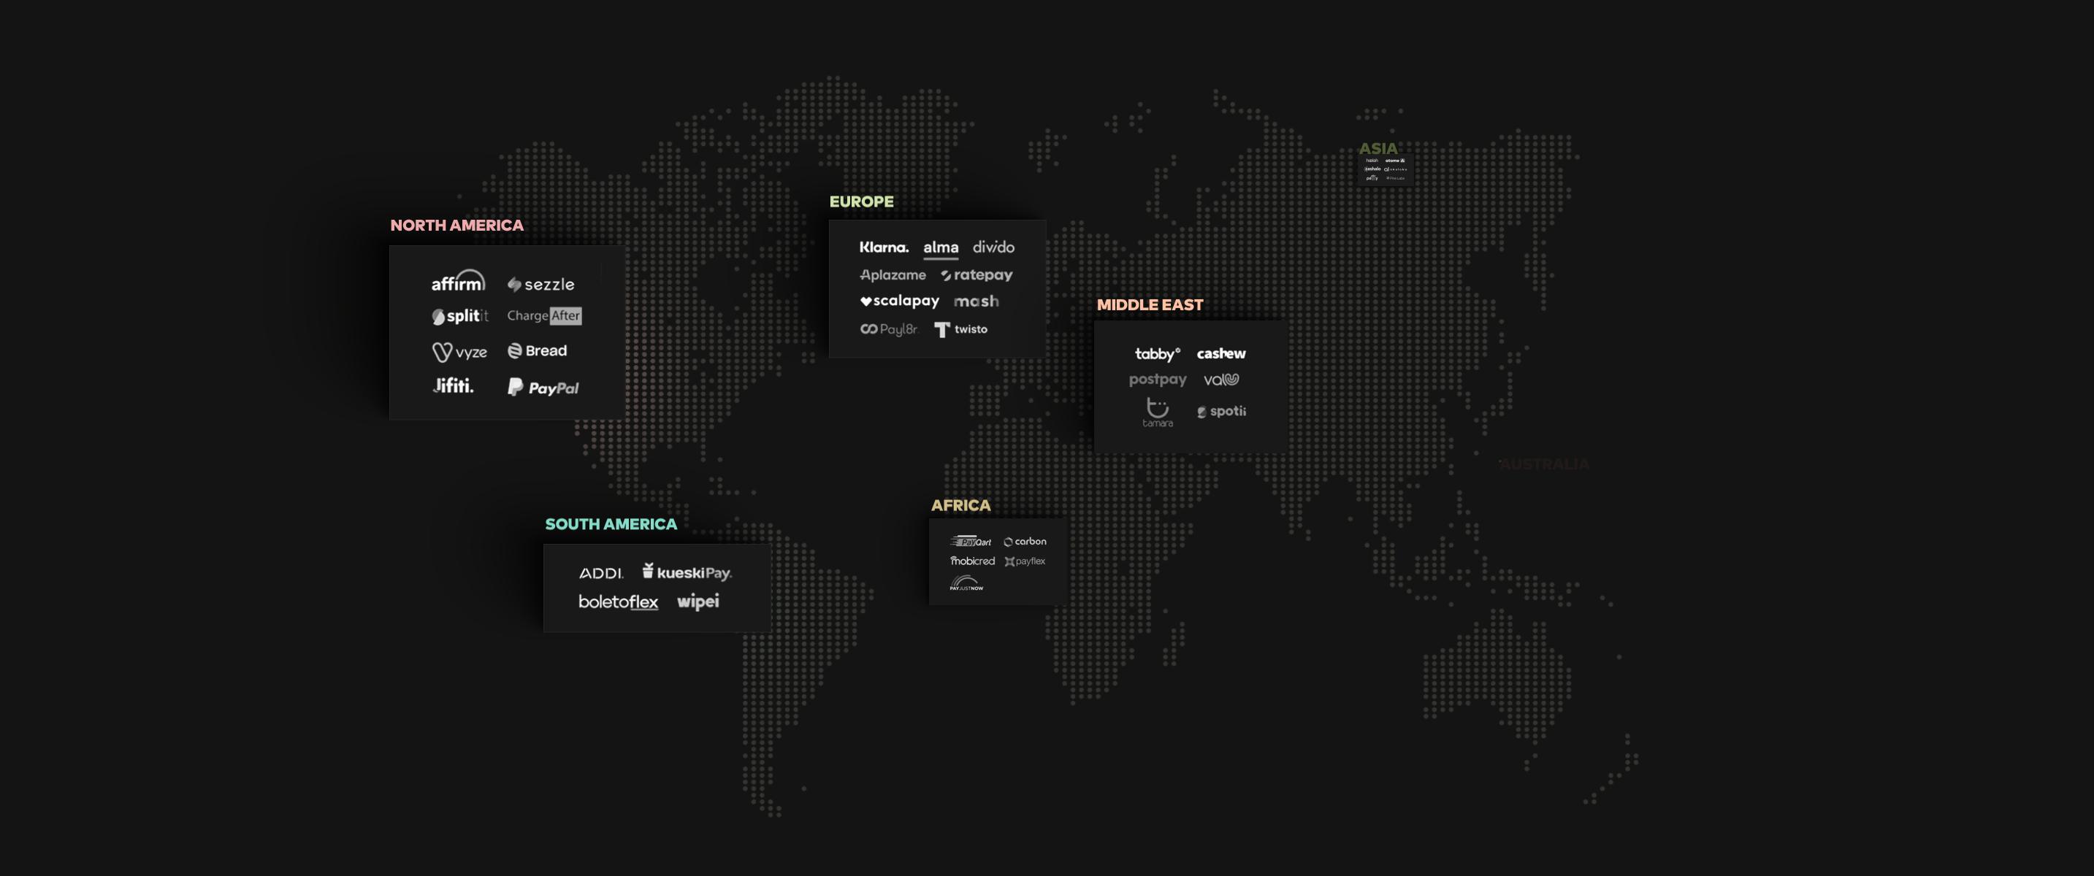Click the KueskiPay logo

[687, 572]
